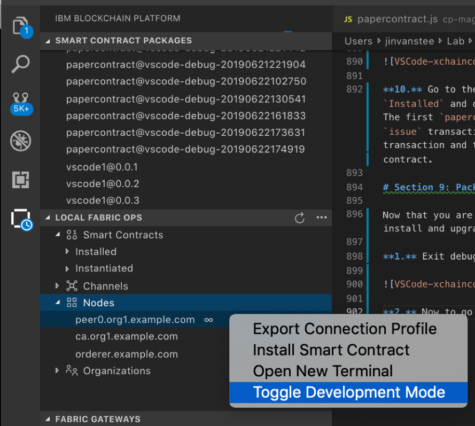The width and height of the screenshot is (475, 426).
Task: Select package papercontract@vscode-debug-20190622161833
Action: click(186, 116)
